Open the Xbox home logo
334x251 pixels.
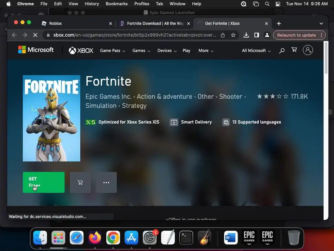click(81, 51)
